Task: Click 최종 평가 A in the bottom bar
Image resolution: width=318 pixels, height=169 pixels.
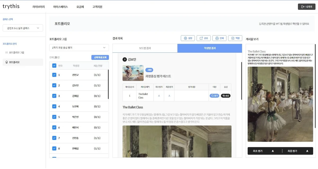Action: tap(298, 151)
